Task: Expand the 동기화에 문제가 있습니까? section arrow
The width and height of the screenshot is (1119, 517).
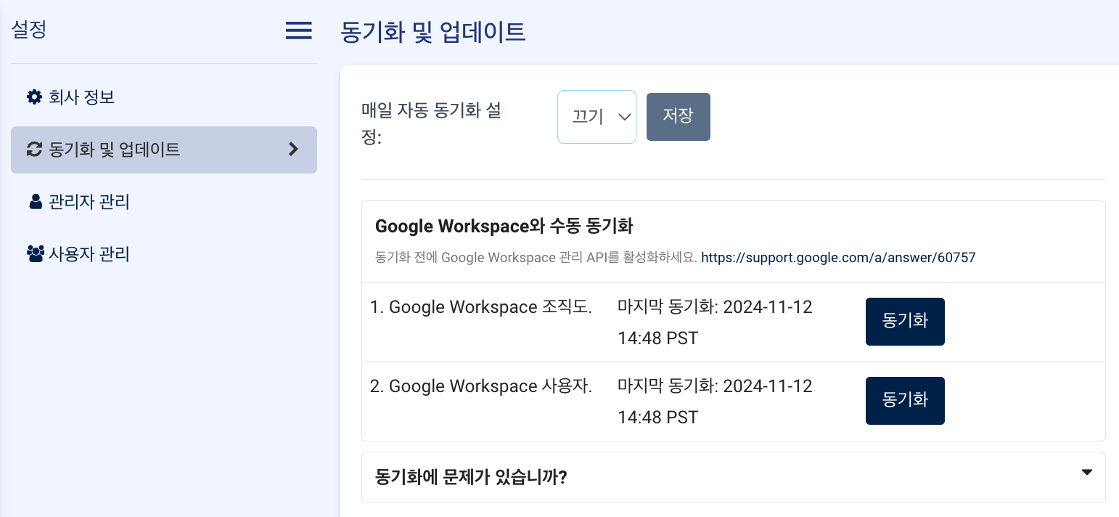Action: pyautogui.click(x=1086, y=473)
